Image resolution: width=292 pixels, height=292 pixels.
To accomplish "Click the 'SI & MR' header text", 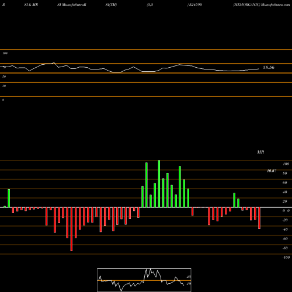I will click(x=31, y=5).
